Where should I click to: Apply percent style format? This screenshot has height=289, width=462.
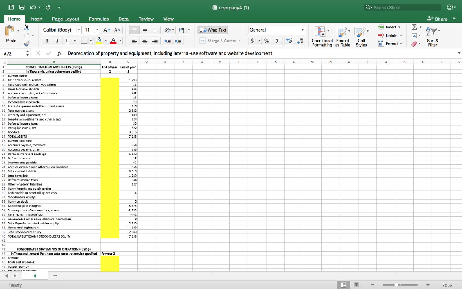267,41
